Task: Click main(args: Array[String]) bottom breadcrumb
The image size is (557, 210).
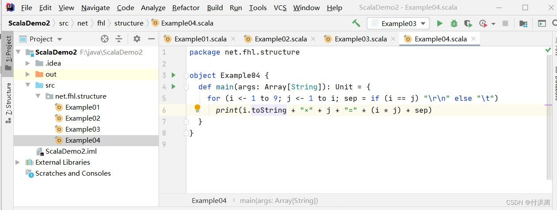Action: tap(279, 200)
